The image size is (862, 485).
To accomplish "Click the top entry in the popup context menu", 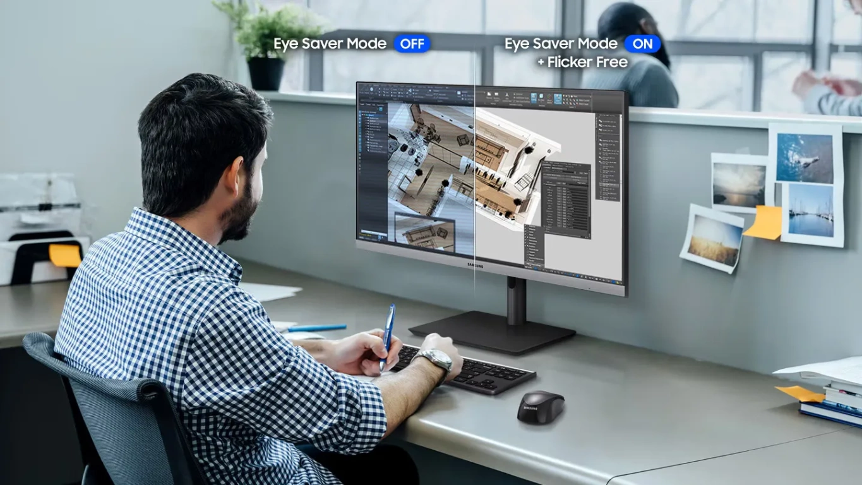I will pyautogui.click(x=533, y=227).
